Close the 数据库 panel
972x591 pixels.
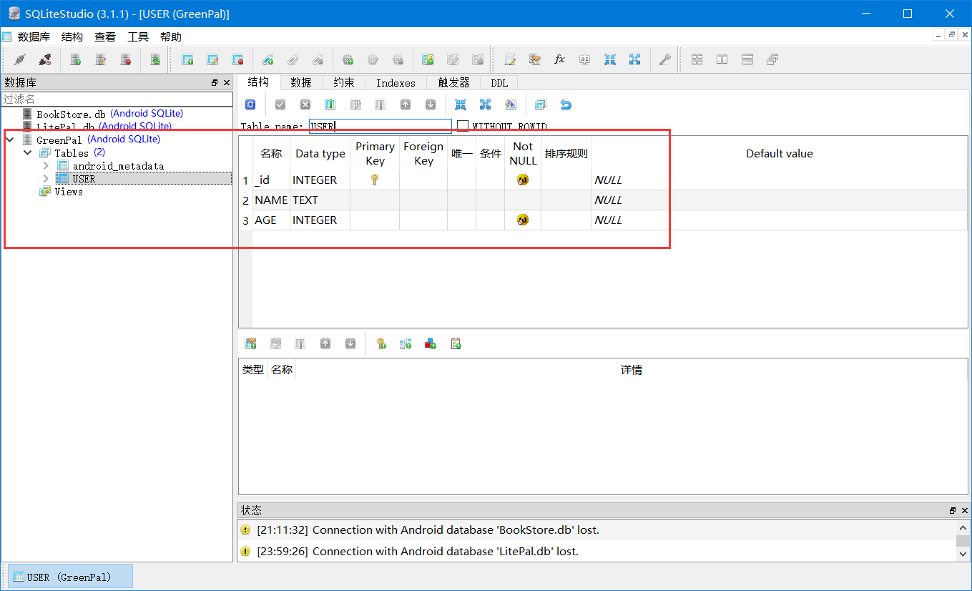227,83
